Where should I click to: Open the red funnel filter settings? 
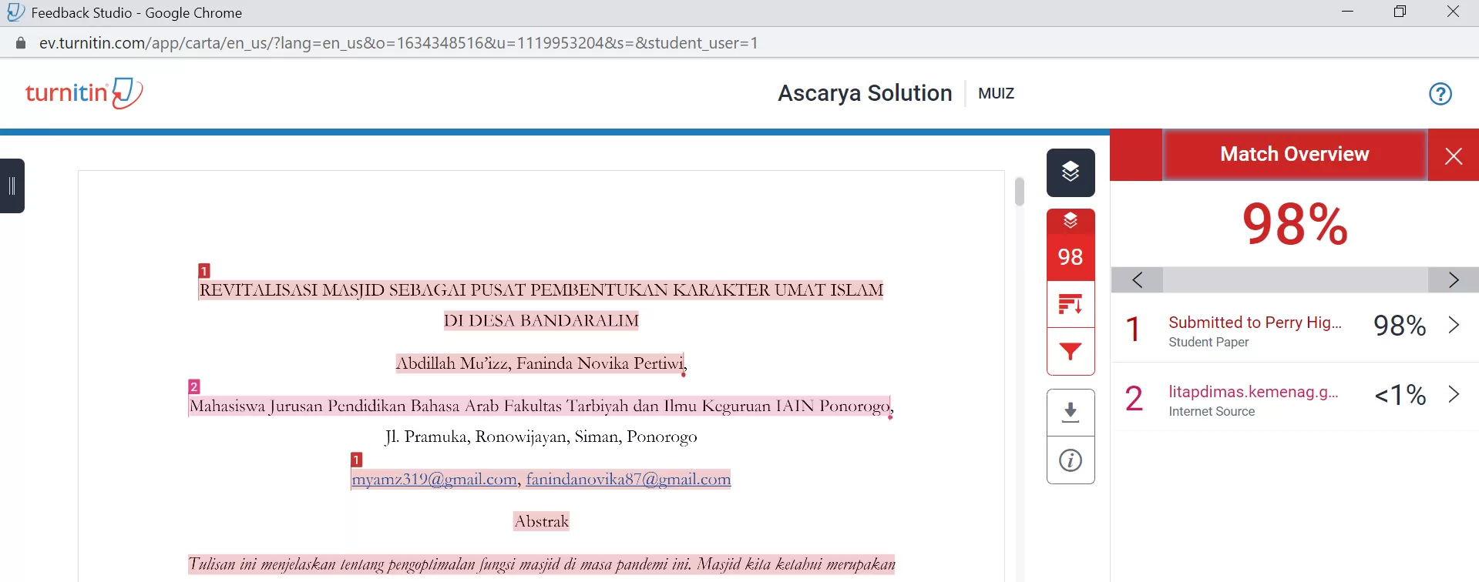1070,353
